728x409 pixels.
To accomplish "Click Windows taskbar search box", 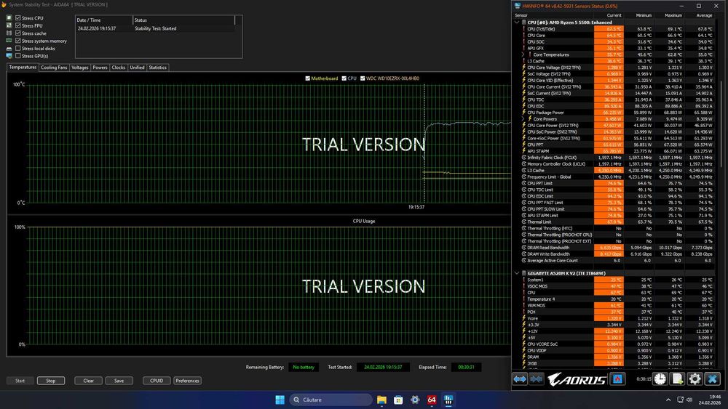I will coord(331,400).
